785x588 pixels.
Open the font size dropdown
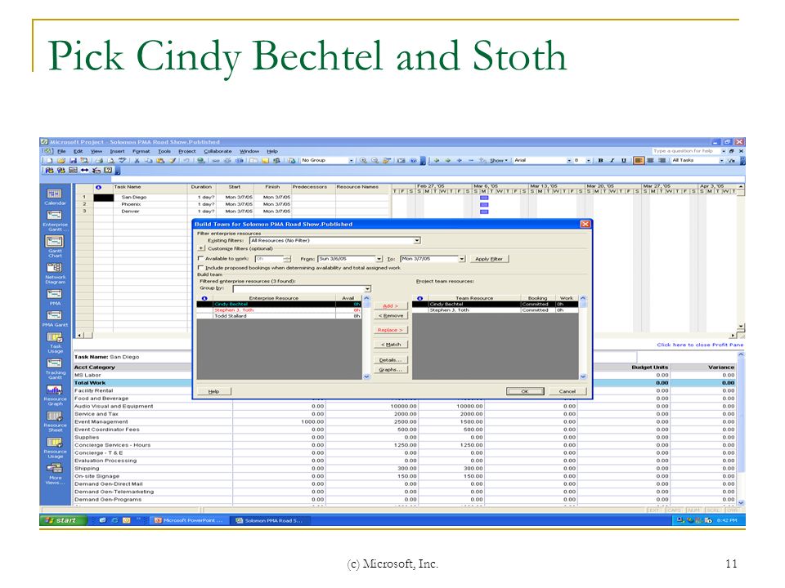[588, 161]
